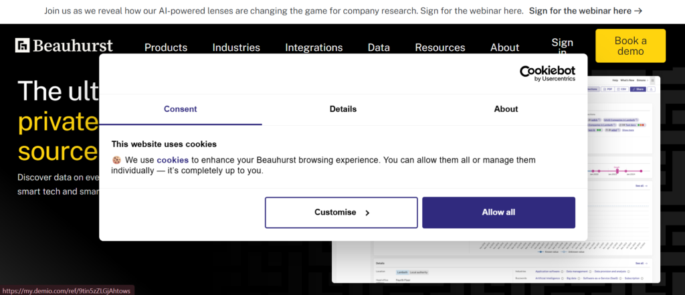The width and height of the screenshot is (685, 295).
Task: Switch to the Details tab
Action: point(343,109)
